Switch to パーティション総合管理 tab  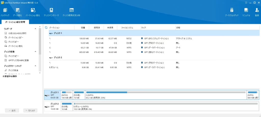click(x=15, y=22)
